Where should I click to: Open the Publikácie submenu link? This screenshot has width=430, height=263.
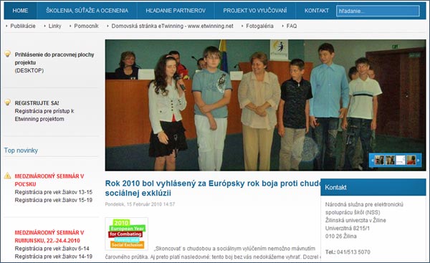point(23,26)
